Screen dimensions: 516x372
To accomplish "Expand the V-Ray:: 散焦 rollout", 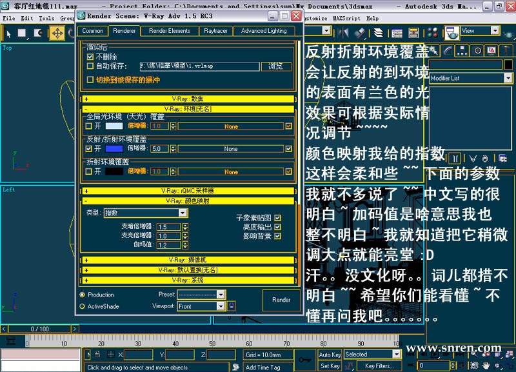I will [188, 99].
